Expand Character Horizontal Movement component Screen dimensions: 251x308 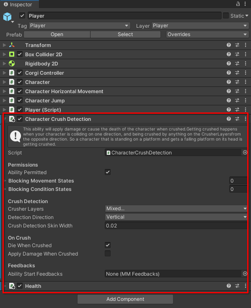point(4,91)
